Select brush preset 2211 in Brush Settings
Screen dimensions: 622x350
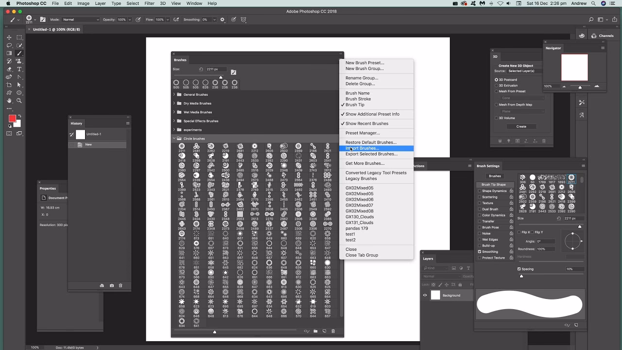[x=571, y=178]
